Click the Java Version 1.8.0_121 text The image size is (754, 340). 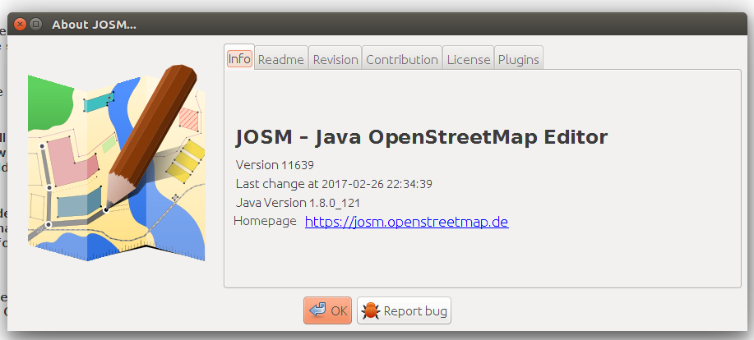298,203
